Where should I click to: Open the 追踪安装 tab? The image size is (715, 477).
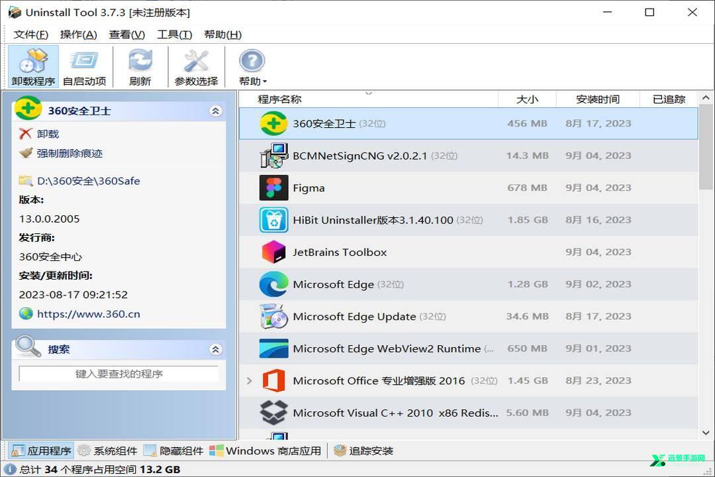(x=363, y=451)
